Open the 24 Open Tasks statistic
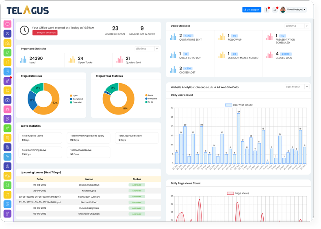Viewport: 321px width, 229px height. [x=88, y=60]
